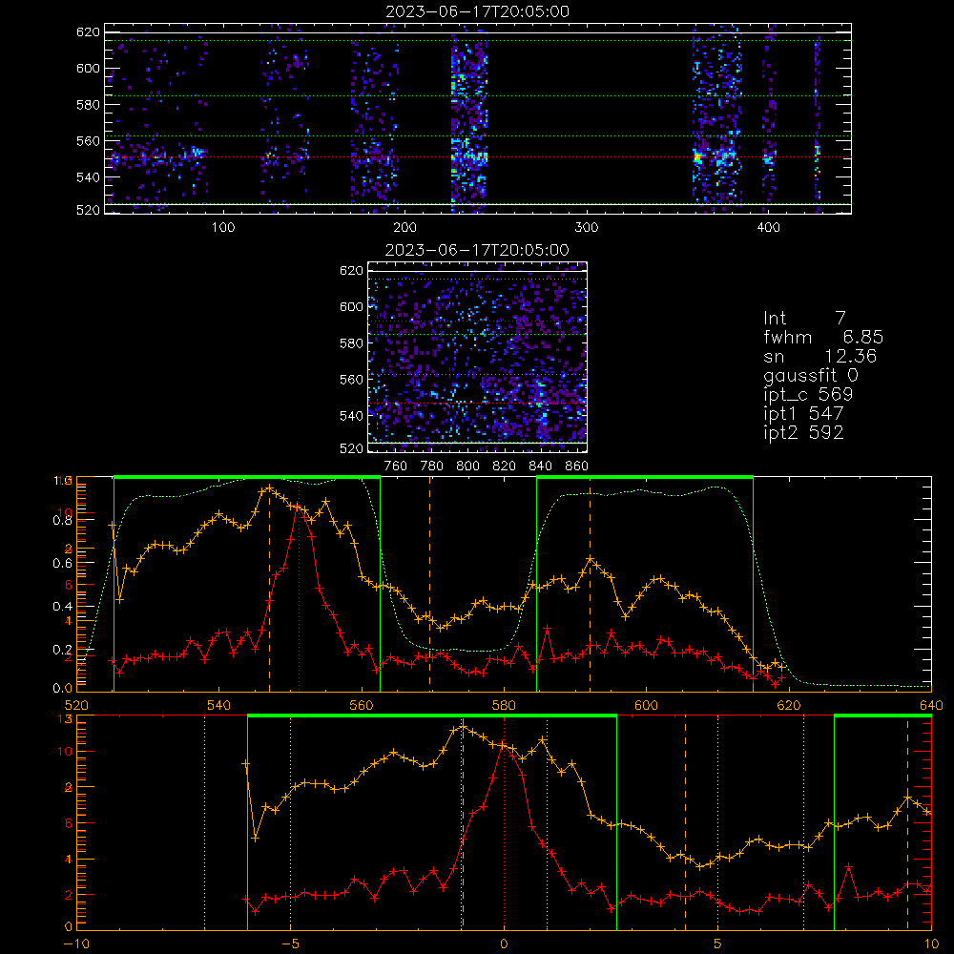Click the y-axis label 0.4 in profile plot
The image size is (954, 954).
[63, 606]
